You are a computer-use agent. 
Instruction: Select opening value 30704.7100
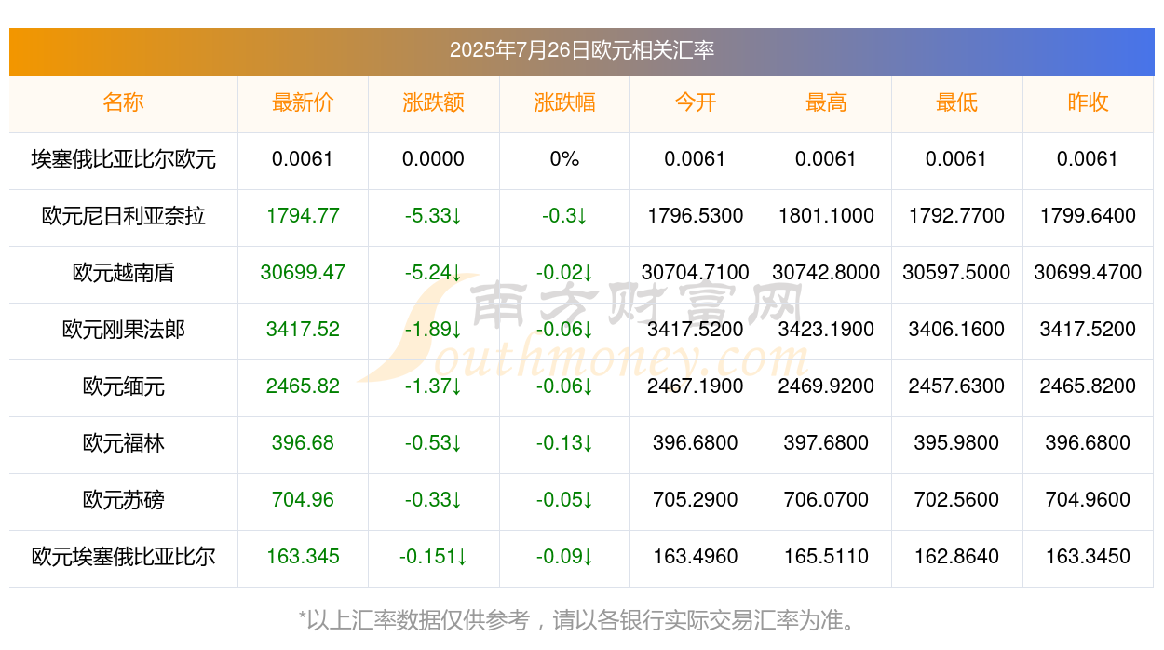[x=696, y=273]
